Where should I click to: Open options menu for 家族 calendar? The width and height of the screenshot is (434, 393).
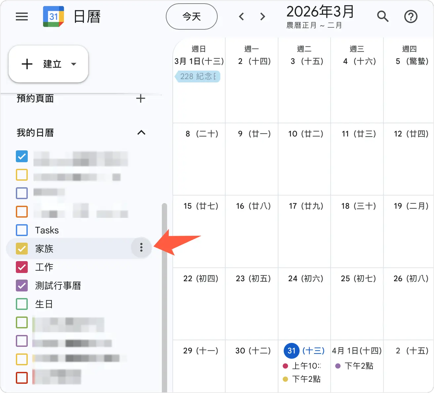(141, 247)
